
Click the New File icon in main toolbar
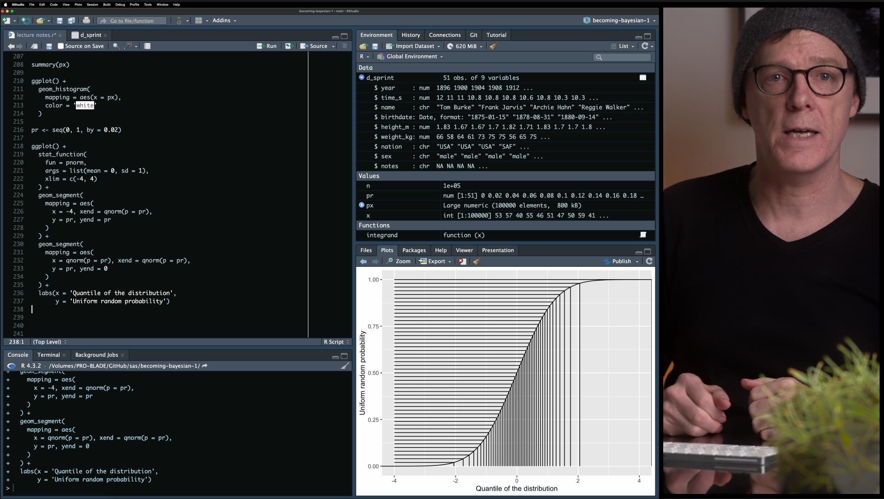click(6, 20)
